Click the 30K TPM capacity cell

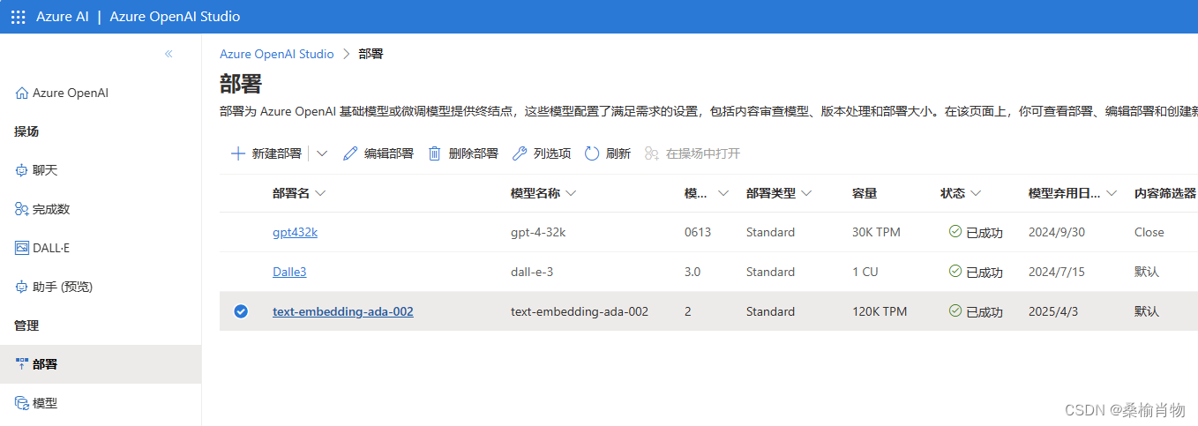click(876, 232)
